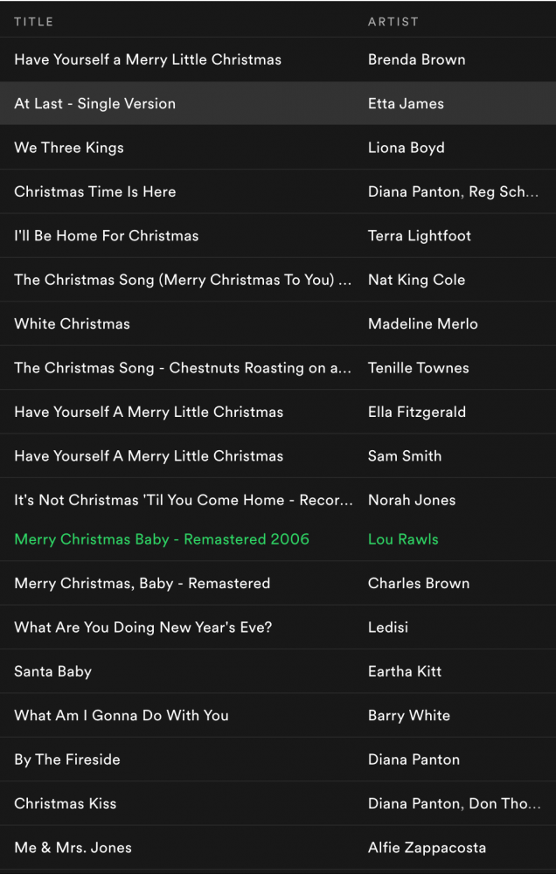Open artist Alfie Zappacosta

427,848
